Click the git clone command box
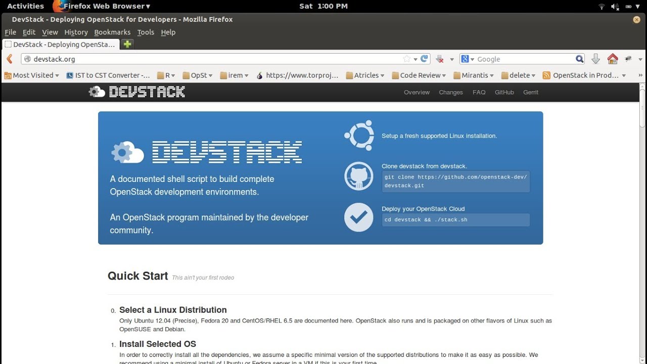Viewport: 647px width, 364px height. (455, 181)
